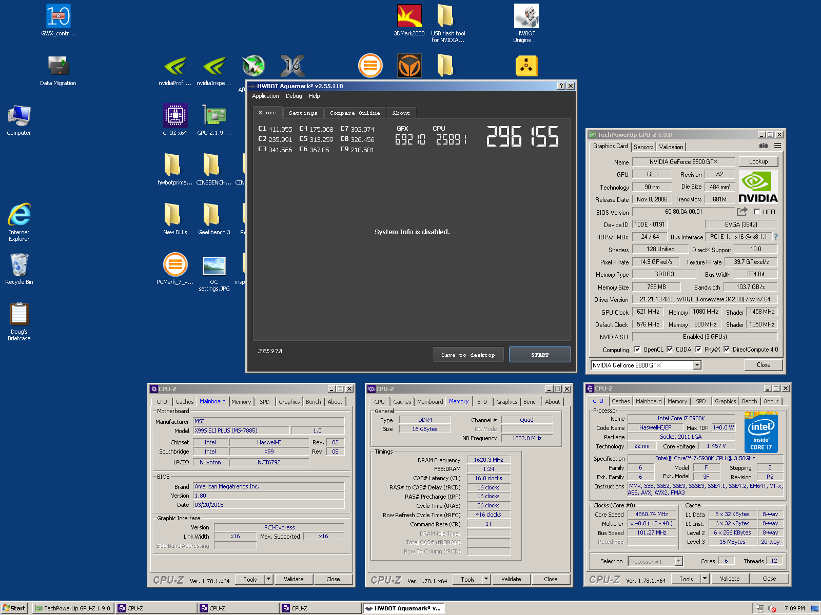Click NVIDIA logo in GPU-Z

[758, 187]
